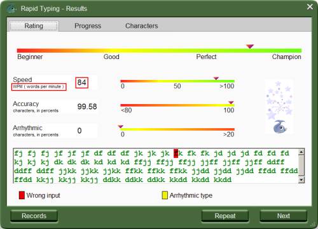Click the speed value 84 box
Viewport: 318px width, 229px height.
(82, 82)
